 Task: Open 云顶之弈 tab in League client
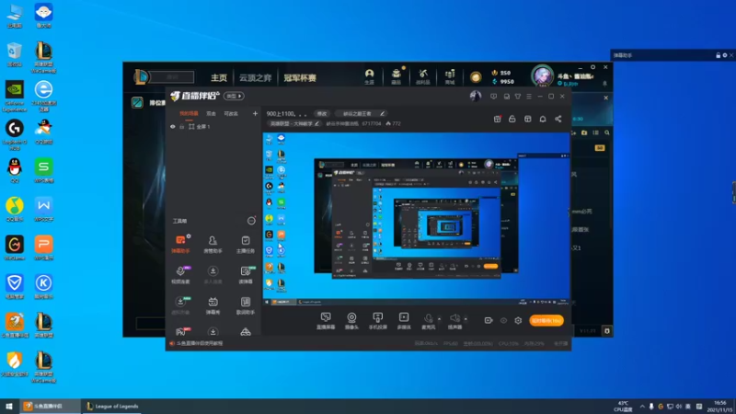(x=256, y=78)
